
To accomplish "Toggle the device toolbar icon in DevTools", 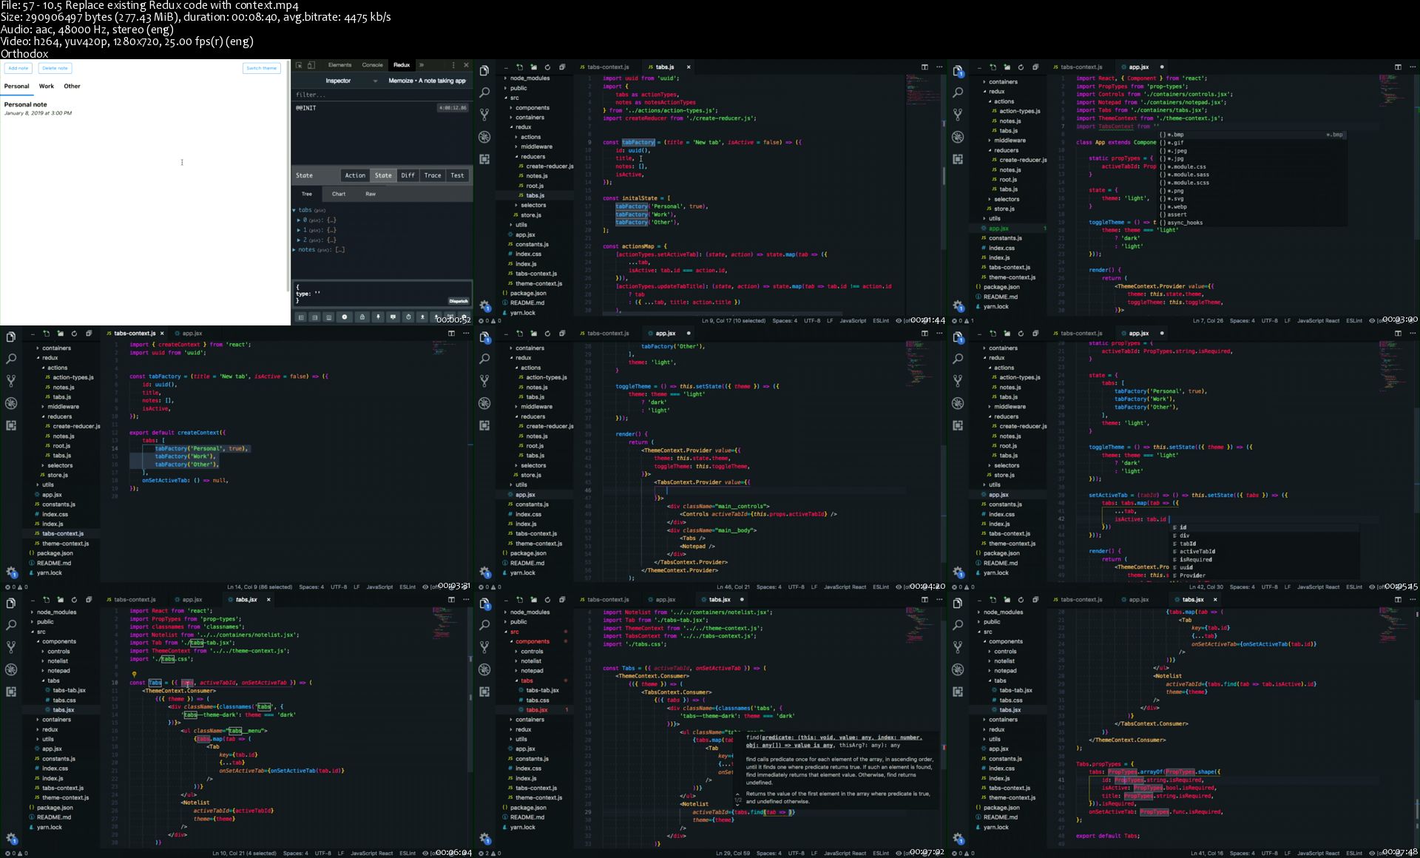I will [x=311, y=65].
